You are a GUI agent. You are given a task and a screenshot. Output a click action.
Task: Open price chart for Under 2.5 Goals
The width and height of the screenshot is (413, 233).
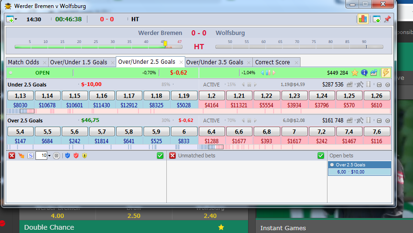pos(350,85)
